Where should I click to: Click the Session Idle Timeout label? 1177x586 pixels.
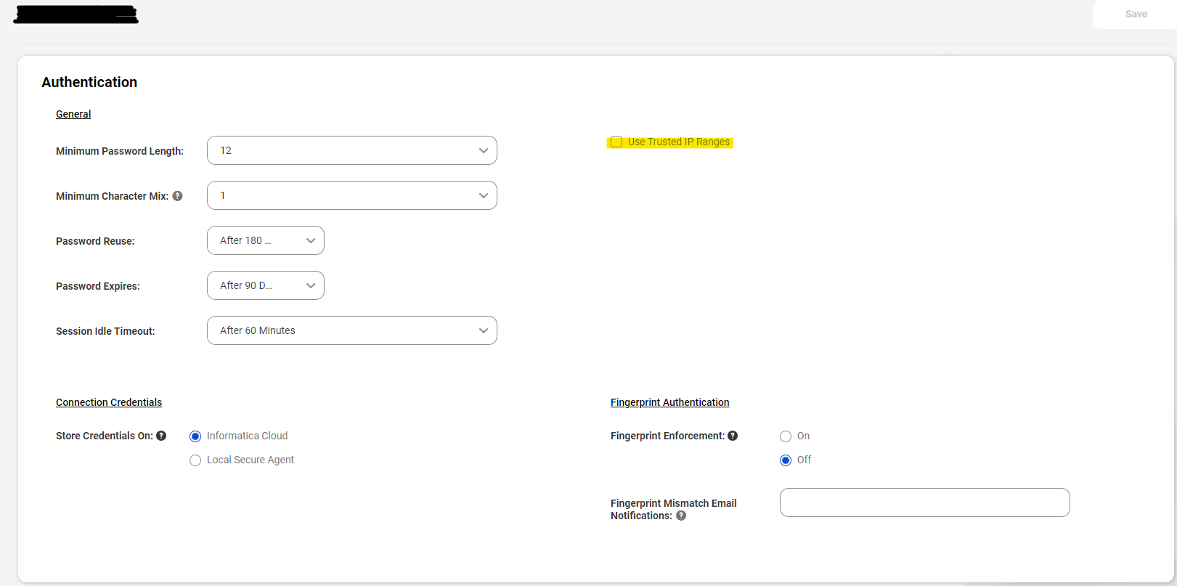105,331
